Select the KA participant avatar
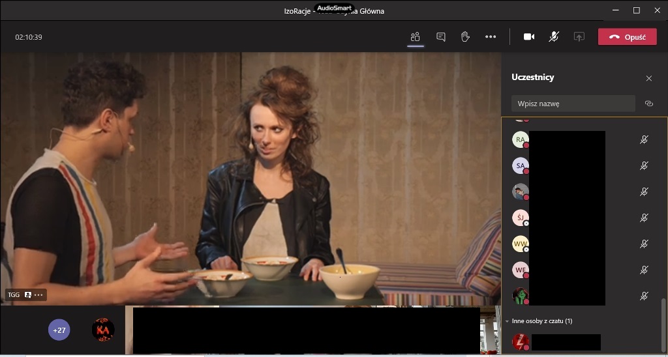The width and height of the screenshot is (668, 357). 103,330
